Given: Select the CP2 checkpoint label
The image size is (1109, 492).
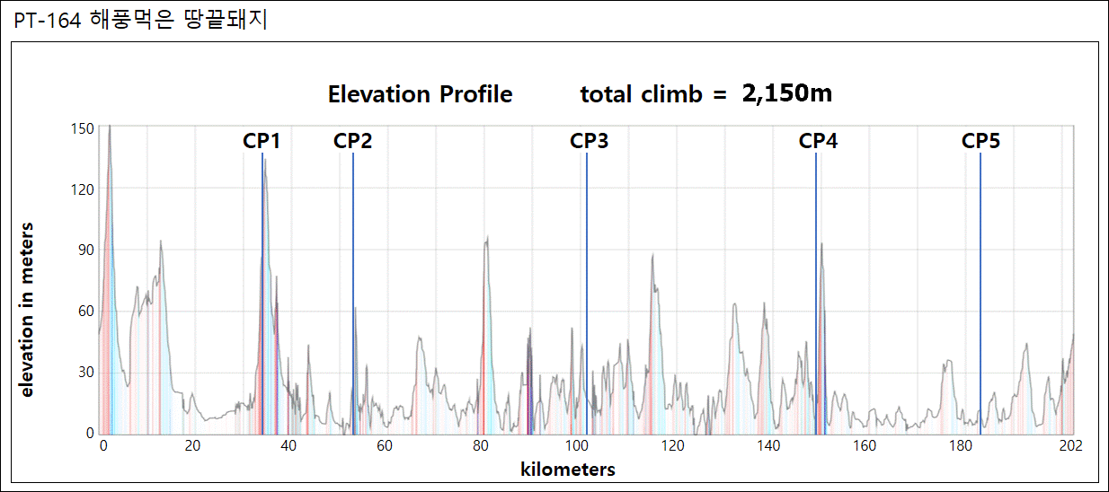Looking at the screenshot, I should coord(353,141).
